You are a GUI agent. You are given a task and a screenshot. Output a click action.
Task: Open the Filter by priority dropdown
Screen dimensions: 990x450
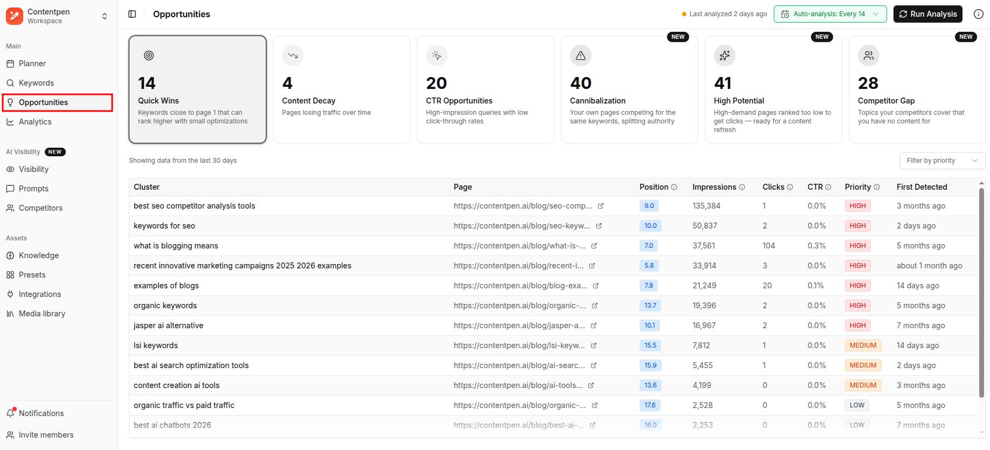click(943, 161)
